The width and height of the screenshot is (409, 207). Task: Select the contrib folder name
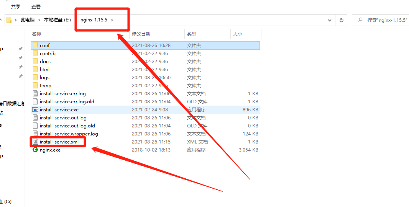(48, 54)
